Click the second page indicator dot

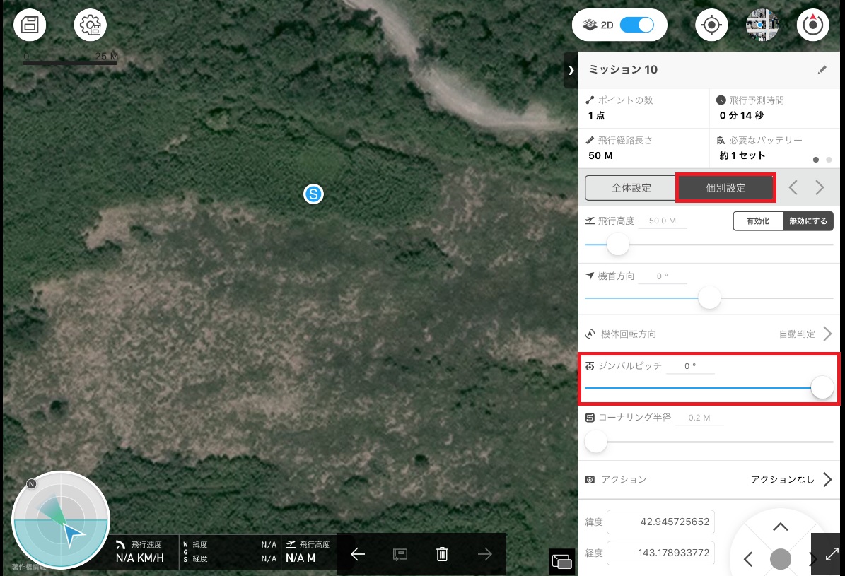coord(829,160)
